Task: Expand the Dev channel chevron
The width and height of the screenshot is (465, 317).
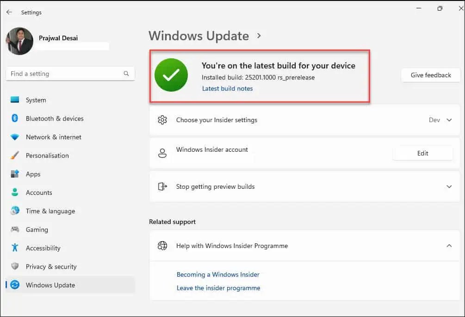Action: point(449,120)
